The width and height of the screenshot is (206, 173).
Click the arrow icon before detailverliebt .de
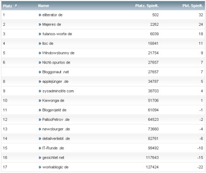[x=40, y=139]
